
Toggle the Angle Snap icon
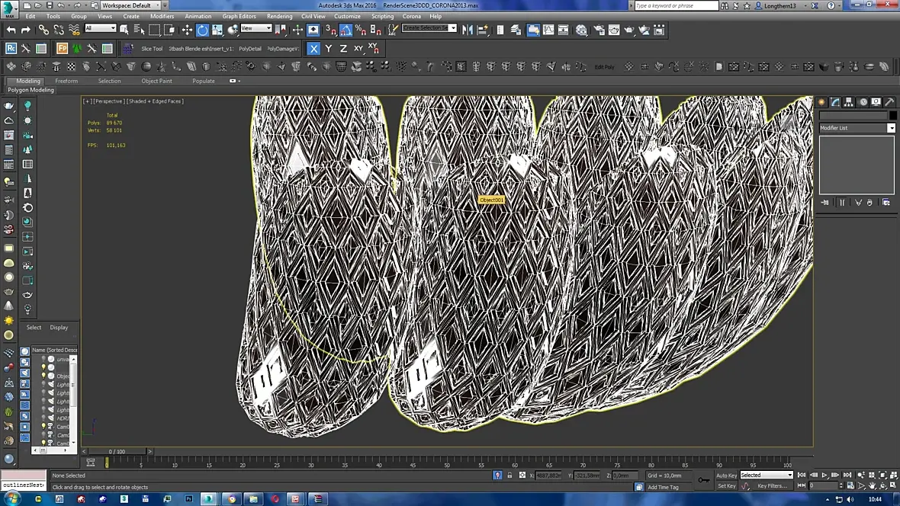[346, 30]
